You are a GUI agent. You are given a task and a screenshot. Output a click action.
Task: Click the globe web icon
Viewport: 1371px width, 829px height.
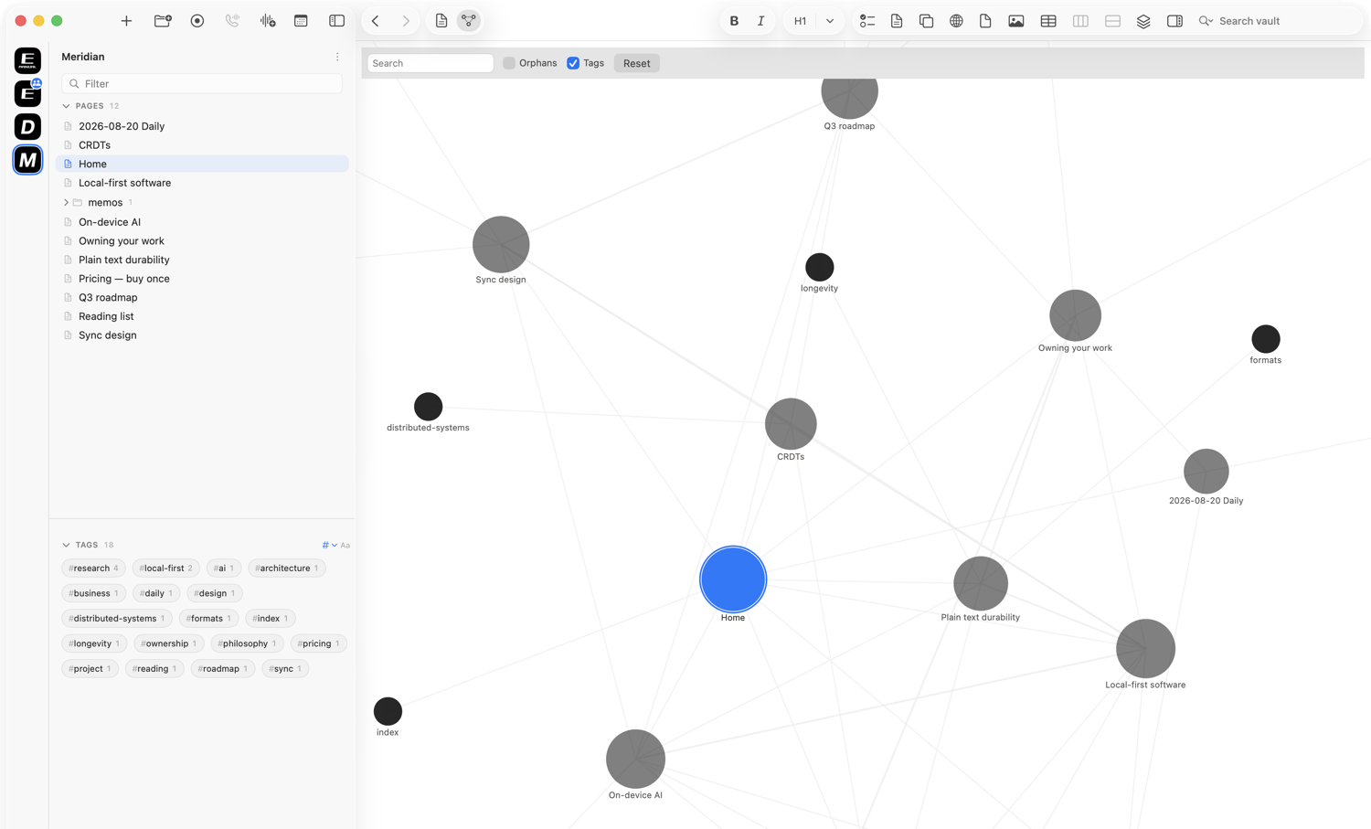[x=956, y=21]
